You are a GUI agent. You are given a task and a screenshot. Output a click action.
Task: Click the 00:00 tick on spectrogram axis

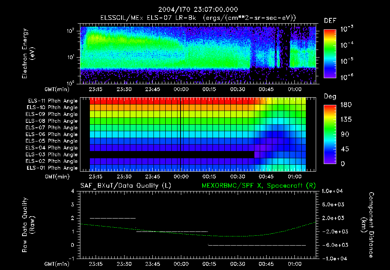[181, 89]
